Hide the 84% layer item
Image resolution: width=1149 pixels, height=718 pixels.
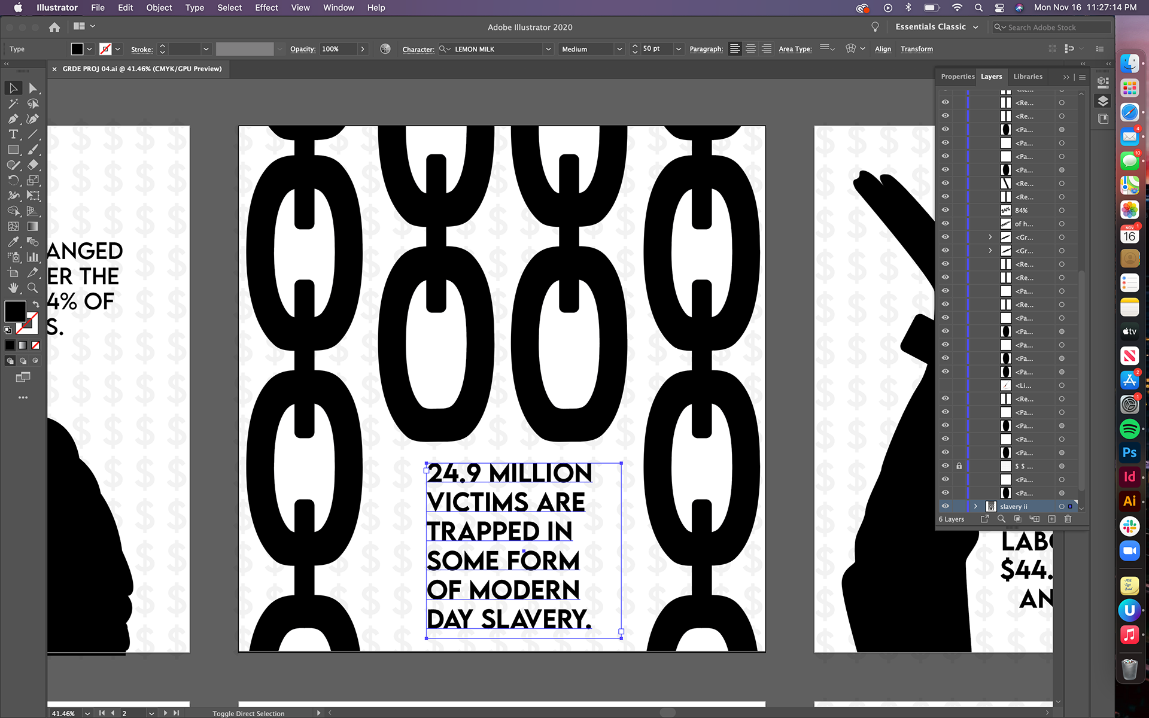[946, 210]
